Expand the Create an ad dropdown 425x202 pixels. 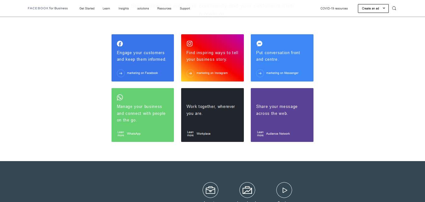coord(373,8)
